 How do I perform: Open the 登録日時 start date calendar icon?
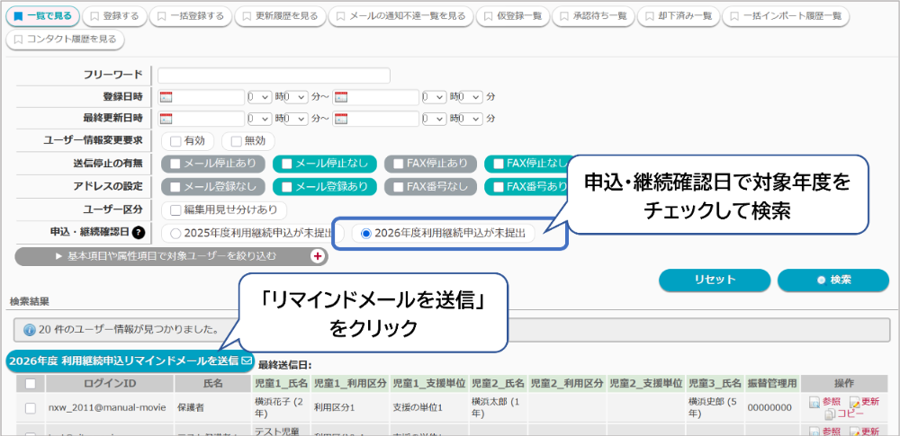click(x=166, y=97)
